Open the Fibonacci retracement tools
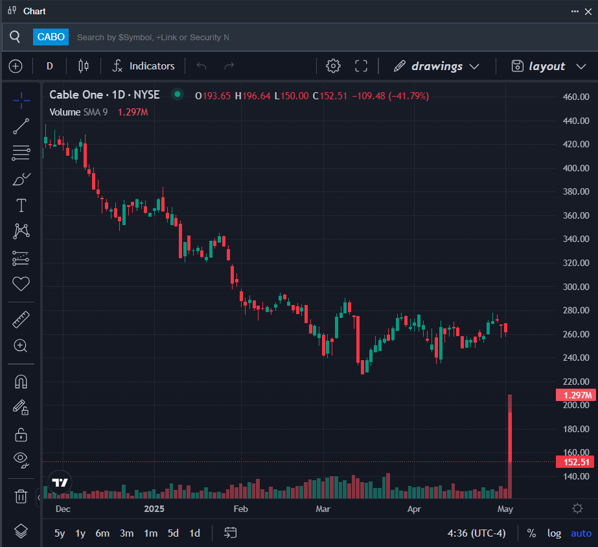The image size is (598, 547). click(x=21, y=152)
